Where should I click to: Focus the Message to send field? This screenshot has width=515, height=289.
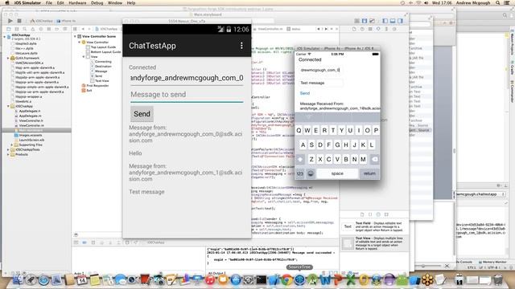click(x=187, y=95)
